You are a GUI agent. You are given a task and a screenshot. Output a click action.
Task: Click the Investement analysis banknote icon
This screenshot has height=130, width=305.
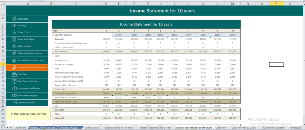click(14, 96)
